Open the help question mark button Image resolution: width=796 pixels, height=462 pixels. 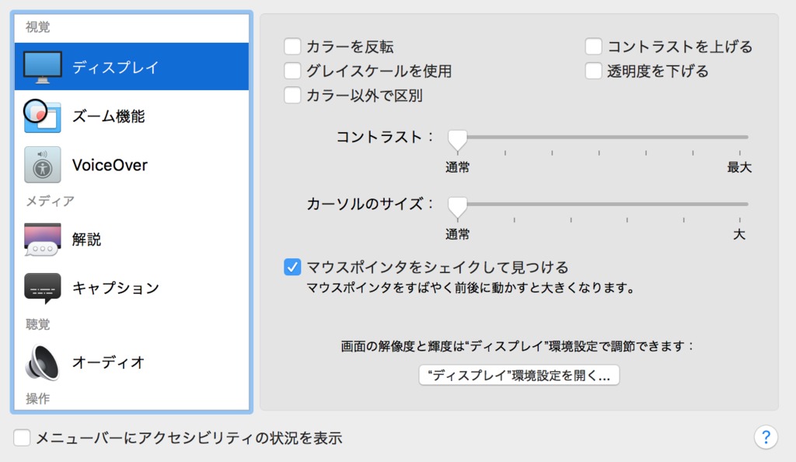(766, 437)
